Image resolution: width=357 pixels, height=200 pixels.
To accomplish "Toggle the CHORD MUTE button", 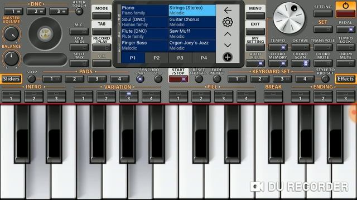I will [323, 63].
